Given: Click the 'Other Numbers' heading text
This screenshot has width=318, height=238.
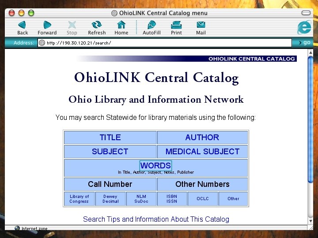Looking at the screenshot, I should coord(202,184).
